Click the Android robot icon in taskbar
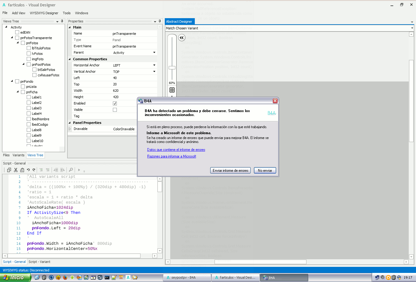This screenshot has height=282, width=416. pyautogui.click(x=72, y=277)
